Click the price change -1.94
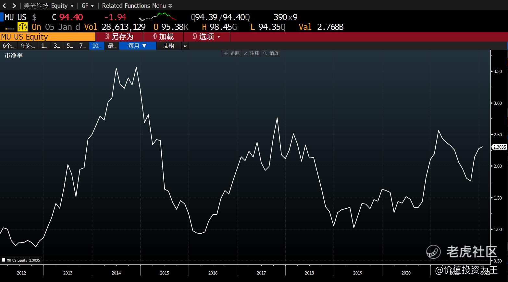508x282 pixels. tap(115, 17)
